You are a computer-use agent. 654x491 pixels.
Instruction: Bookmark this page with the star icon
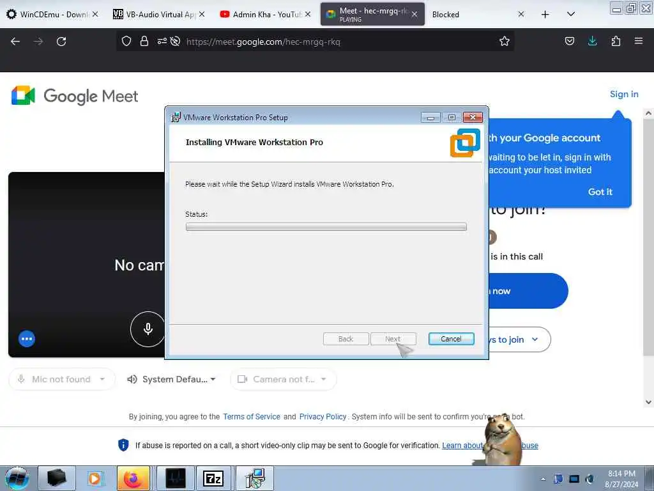[x=505, y=42]
